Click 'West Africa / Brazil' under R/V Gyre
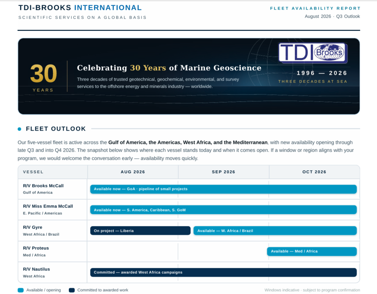This screenshot has height=294, width=377. coord(41,234)
